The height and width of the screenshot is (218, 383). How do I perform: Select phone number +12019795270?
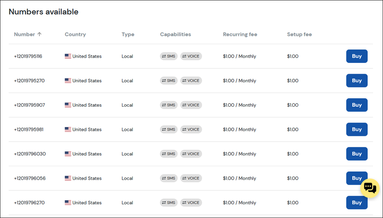[29, 81]
